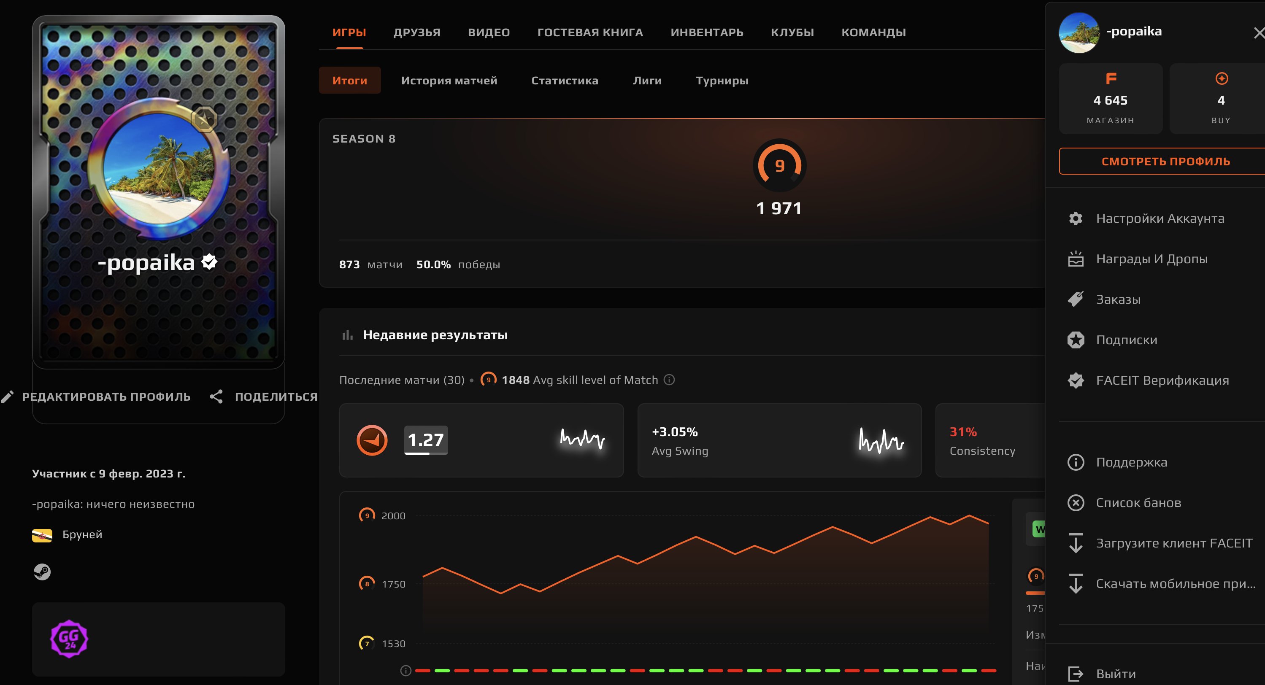The height and width of the screenshot is (685, 1265).
Task: Click the 1.27 rating card
Action: [x=481, y=440]
